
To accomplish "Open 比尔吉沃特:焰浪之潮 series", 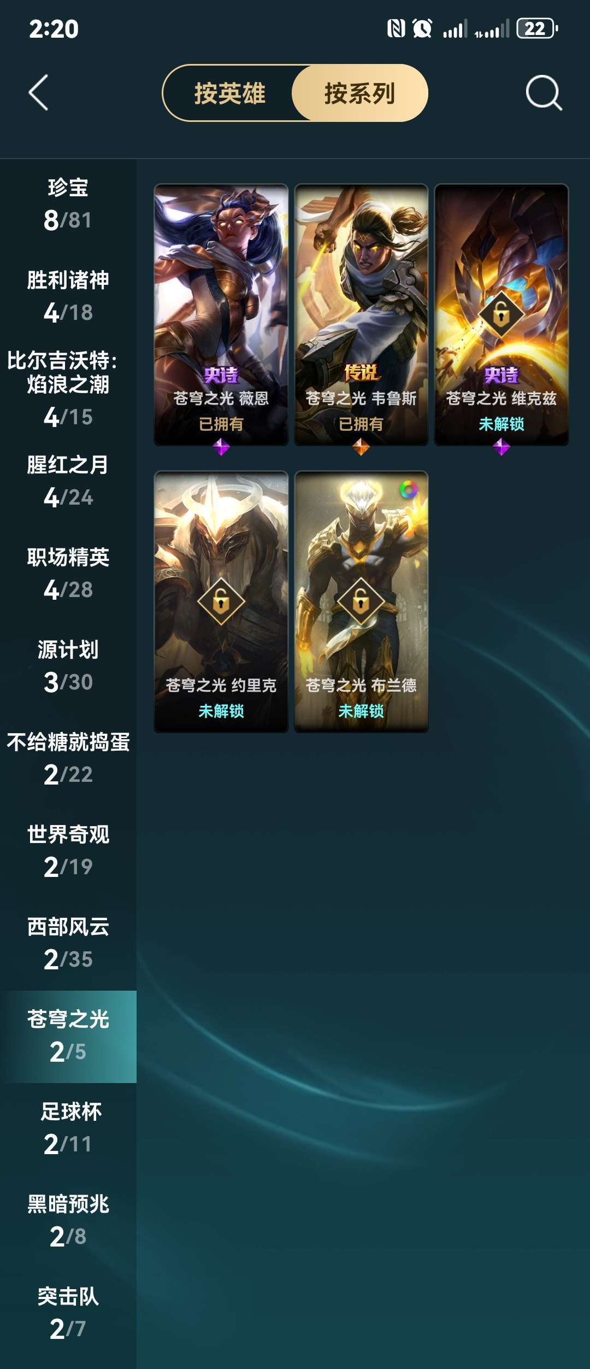I will point(68,389).
